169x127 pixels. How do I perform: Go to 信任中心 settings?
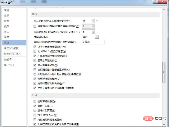[9, 65]
